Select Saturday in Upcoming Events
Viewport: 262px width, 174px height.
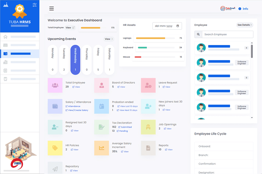click(x=109, y=60)
